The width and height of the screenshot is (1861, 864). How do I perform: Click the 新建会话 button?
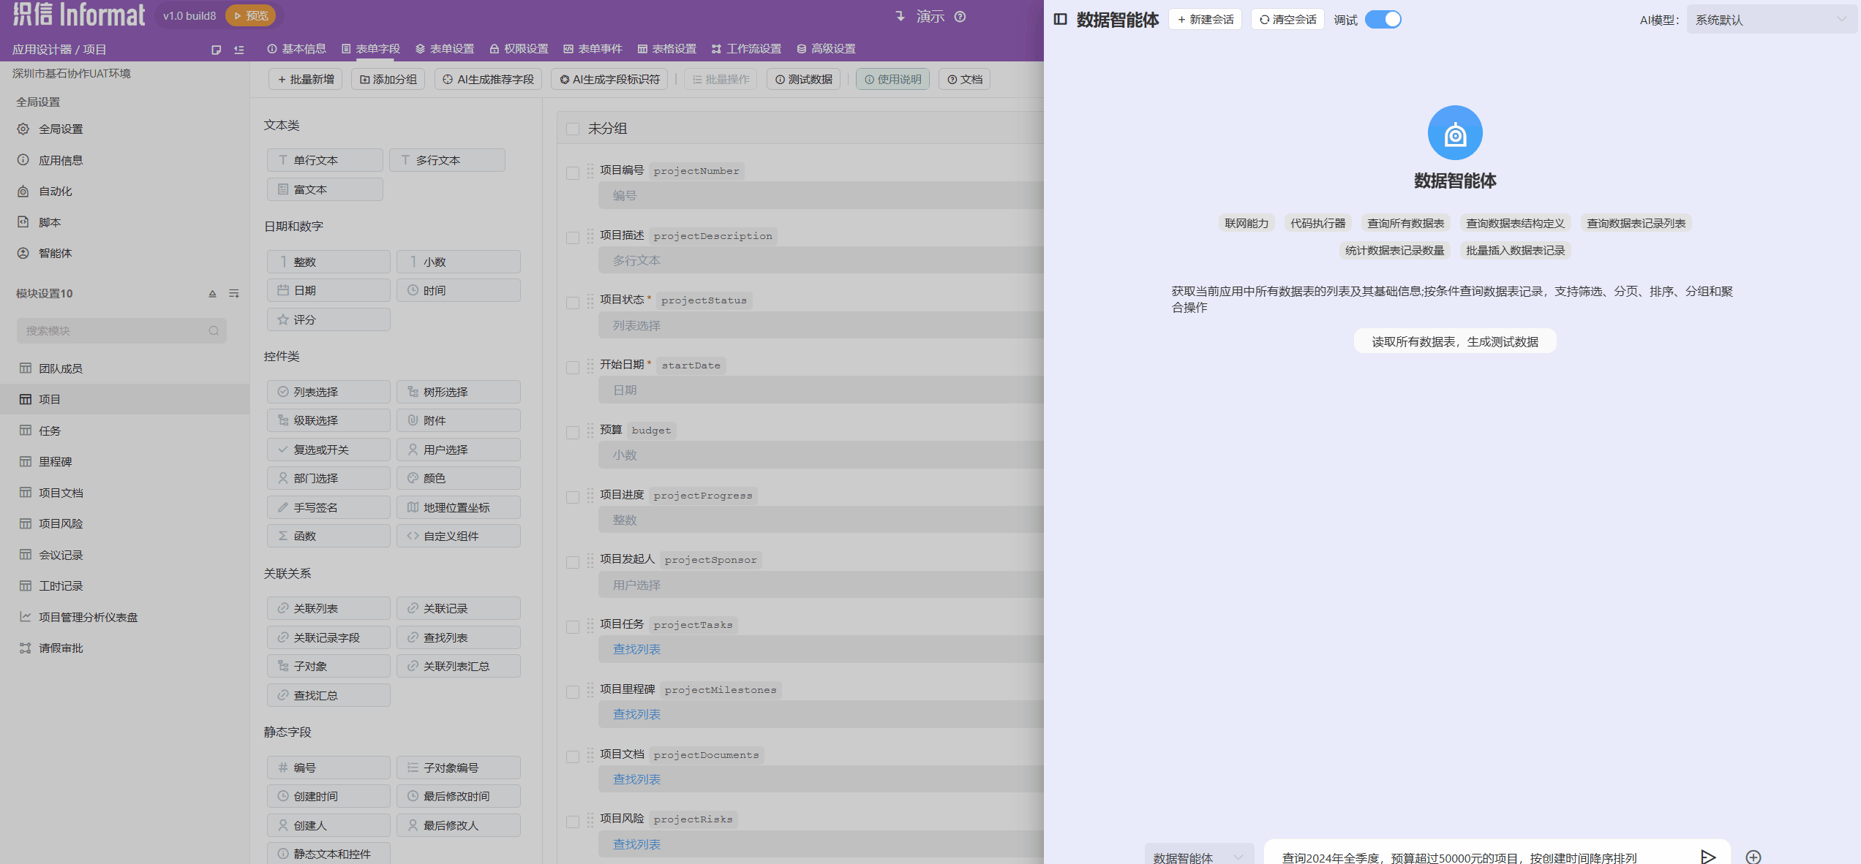point(1205,20)
